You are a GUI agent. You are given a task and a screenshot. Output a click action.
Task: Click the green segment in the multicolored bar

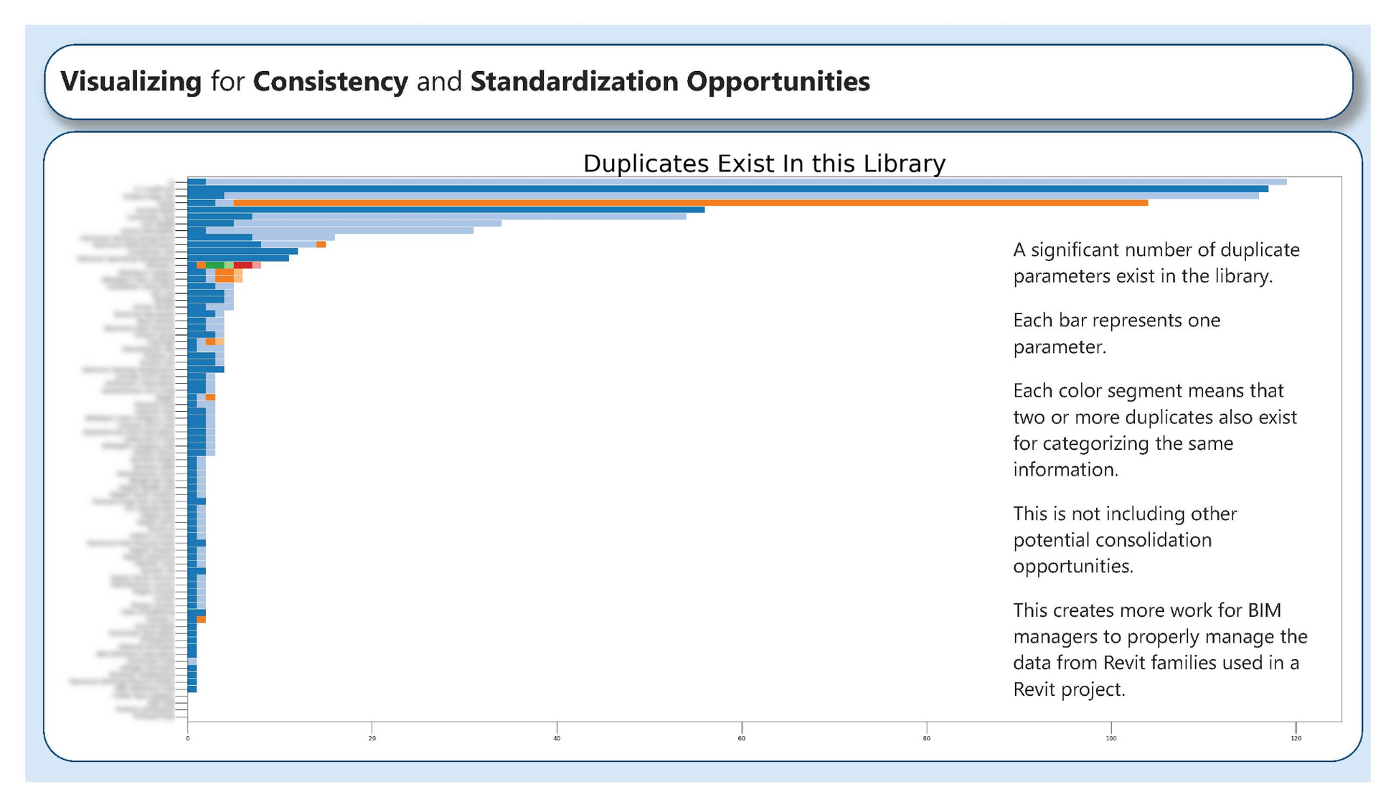point(214,265)
